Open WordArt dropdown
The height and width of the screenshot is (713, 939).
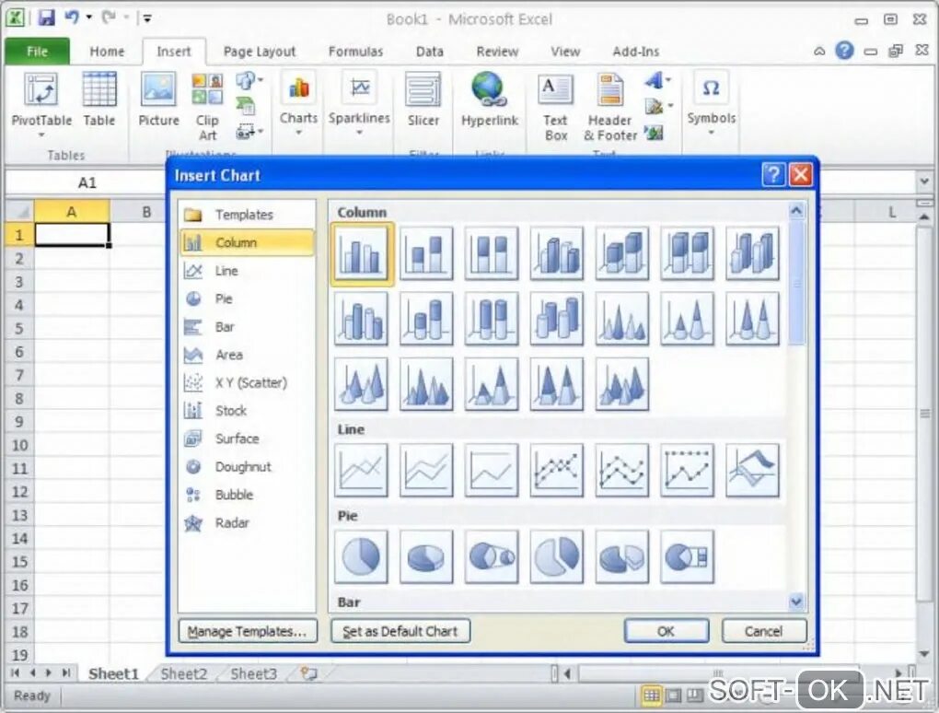tap(657, 80)
